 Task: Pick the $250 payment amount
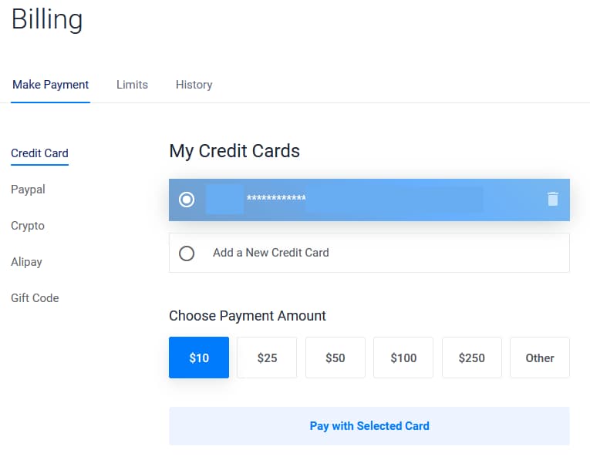click(x=472, y=358)
